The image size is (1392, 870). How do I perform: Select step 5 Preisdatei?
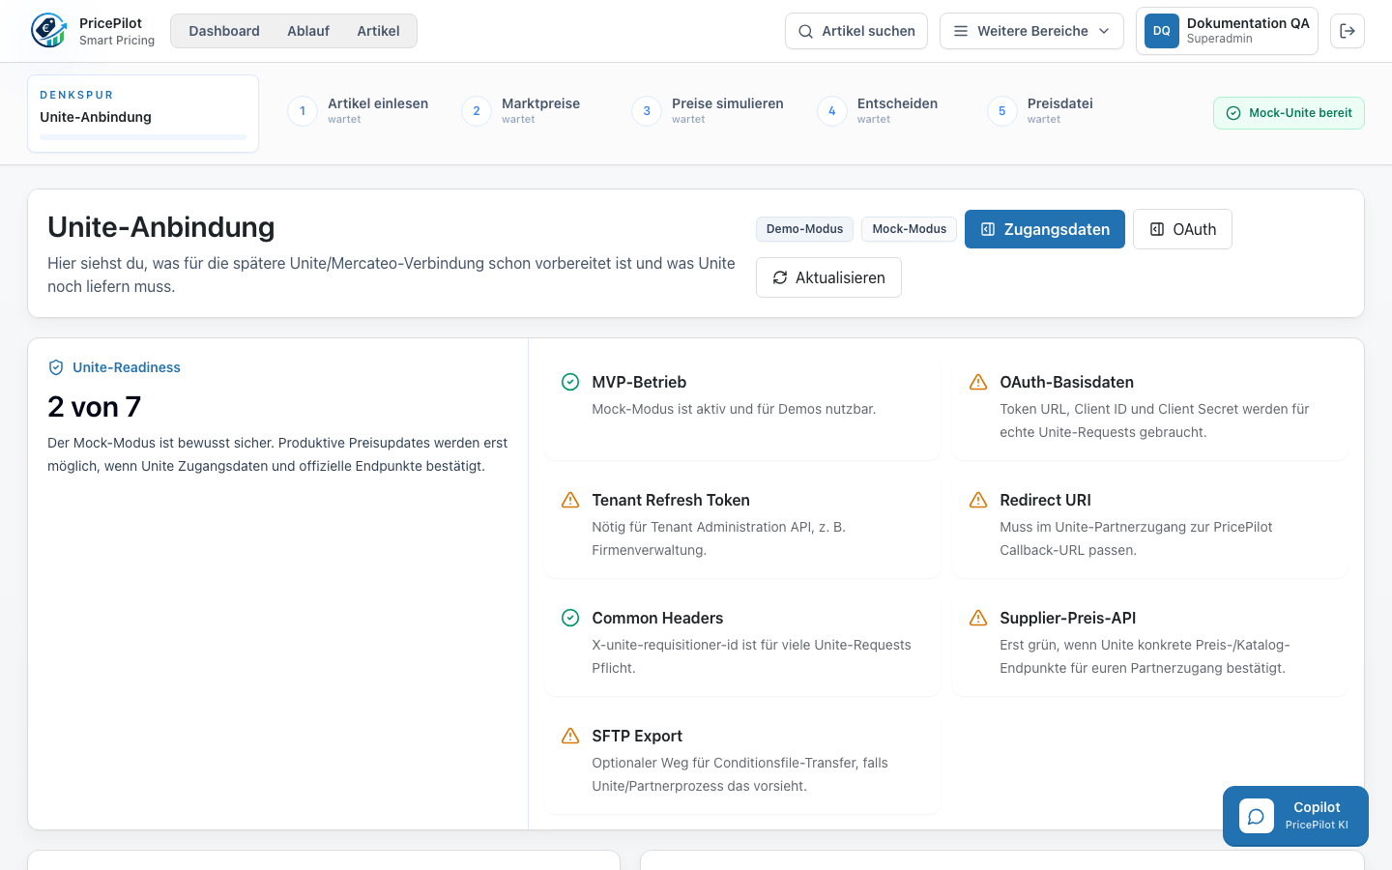coord(1040,110)
